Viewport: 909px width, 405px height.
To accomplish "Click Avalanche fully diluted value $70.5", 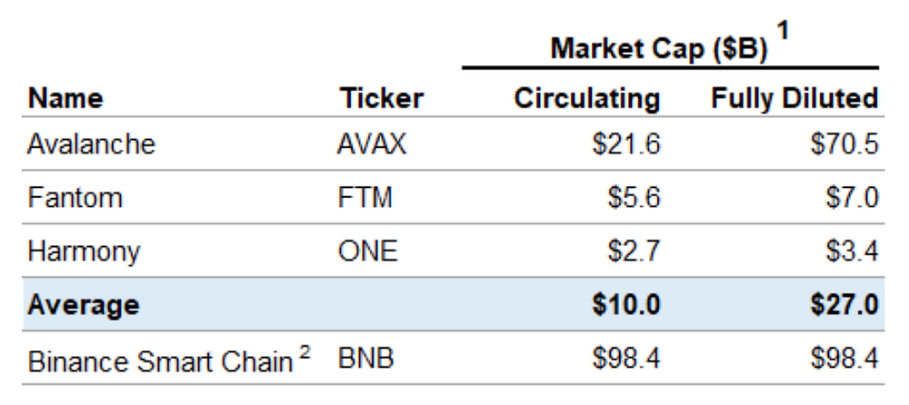I will tap(844, 143).
